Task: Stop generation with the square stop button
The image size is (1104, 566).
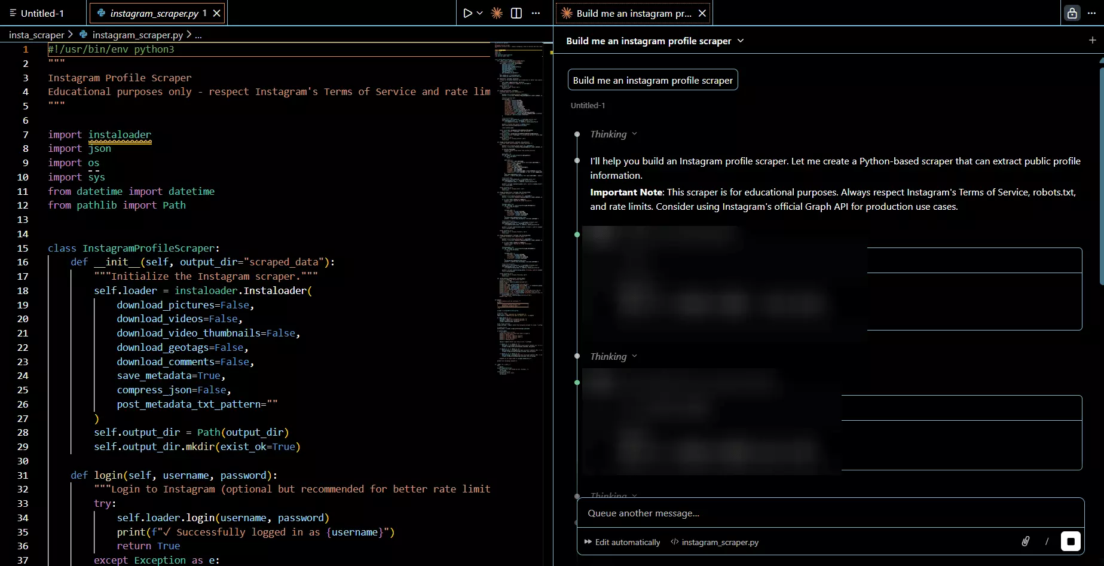Action: pyautogui.click(x=1071, y=541)
